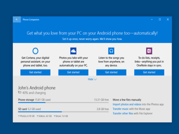Maximize the Phone Companion window
This screenshot has width=179, height=134.
[x=160, y=20]
